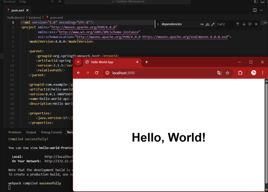Open the Chrome three-dot menu
This screenshot has width=268, height=192.
click(263, 73)
